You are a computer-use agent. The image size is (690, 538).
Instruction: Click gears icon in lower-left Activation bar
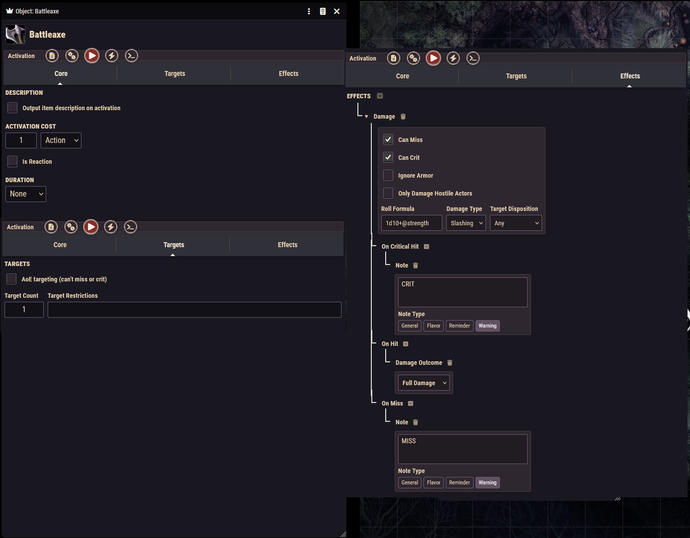pos(71,227)
